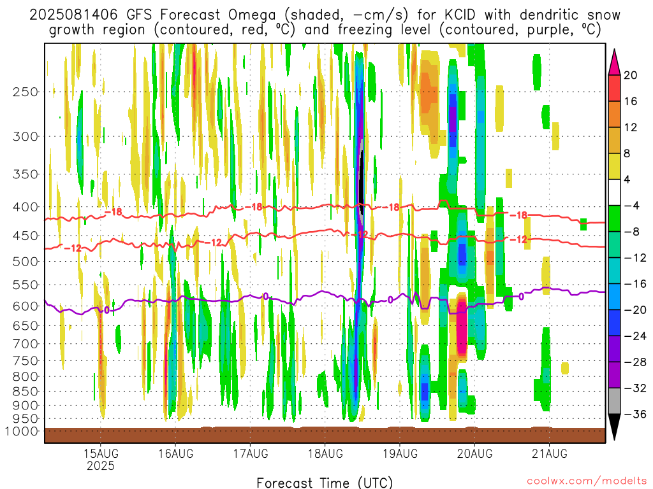Click the -18 contour label after 20AUG
This screenshot has width=653, height=489.
519,215
